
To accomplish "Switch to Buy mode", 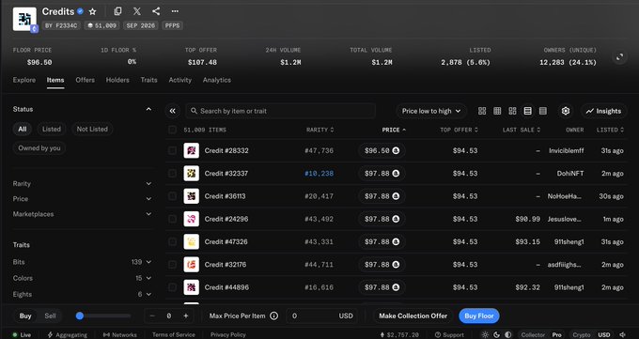I will 25,316.
